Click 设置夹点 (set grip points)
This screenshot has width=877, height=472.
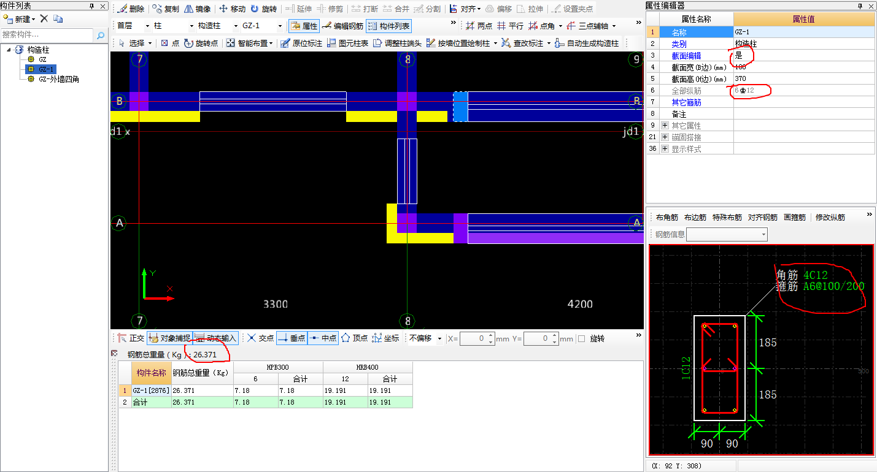[573, 9]
